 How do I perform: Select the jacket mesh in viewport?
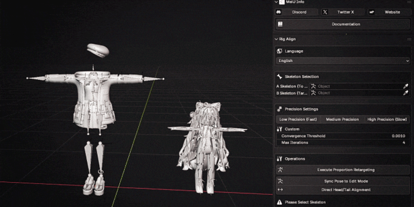coord(94,99)
